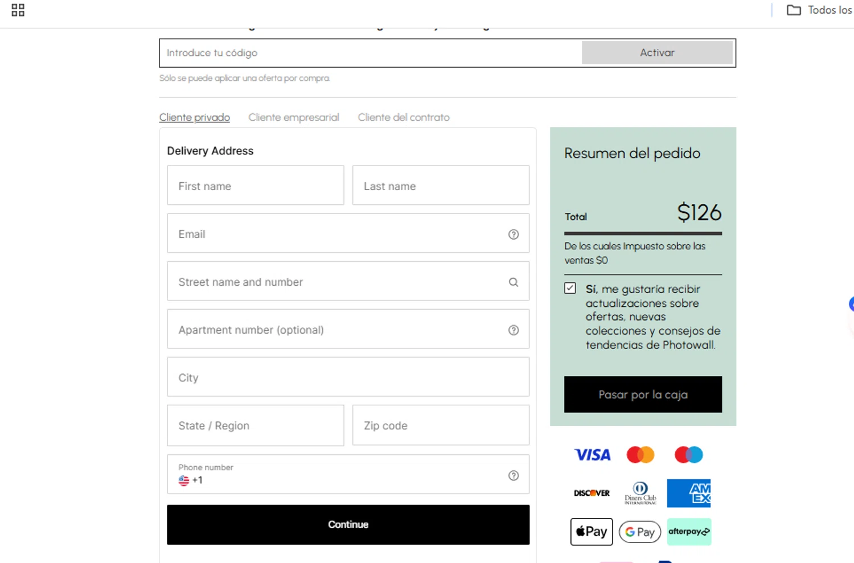Focus the Street name and number field
Image resolution: width=854 pixels, height=563 pixels.
tap(348, 281)
